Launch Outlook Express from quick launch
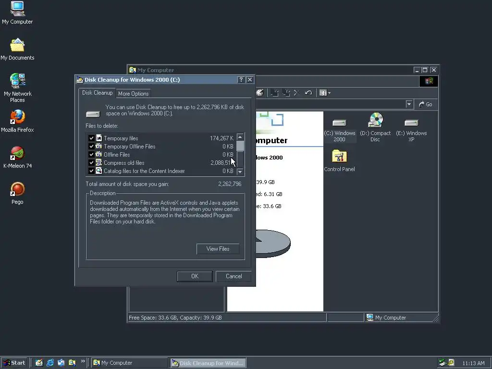This screenshot has height=369, width=492. [x=61, y=363]
